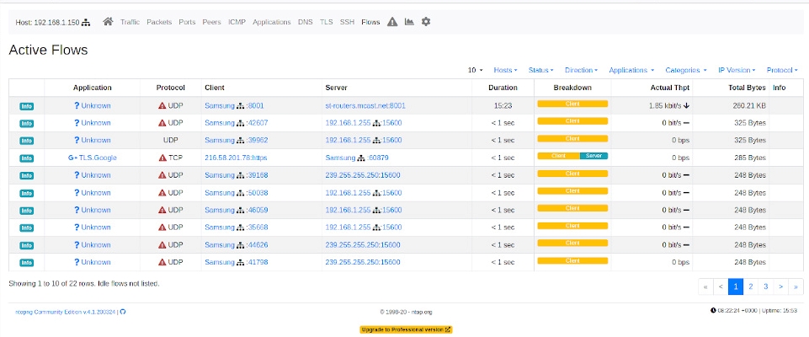Sort by Actual Thpt column header

pos(670,88)
